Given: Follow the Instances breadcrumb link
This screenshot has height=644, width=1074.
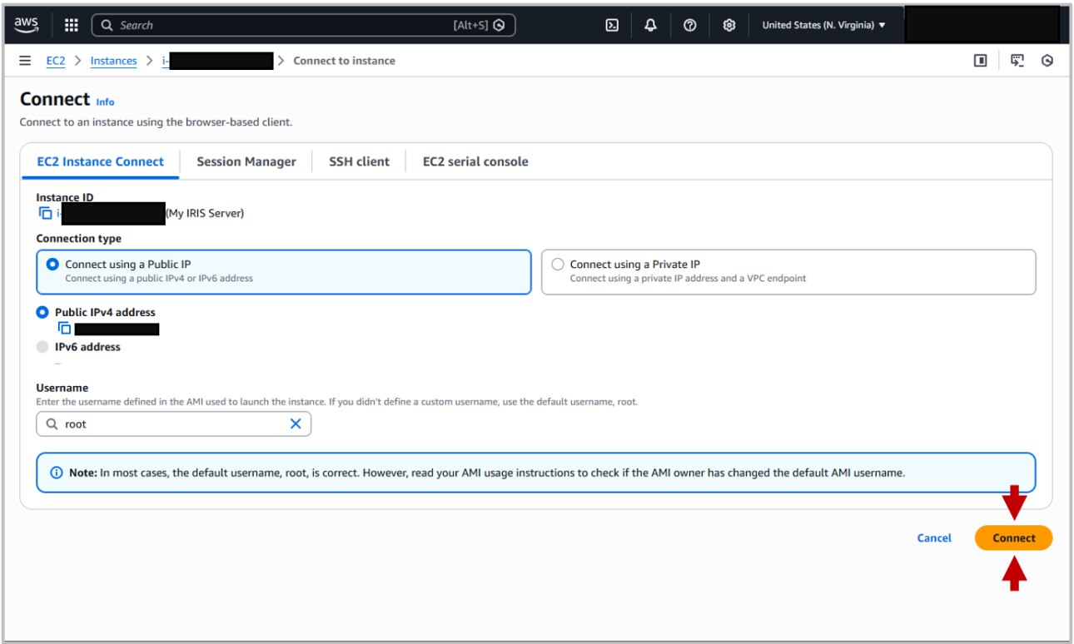Looking at the screenshot, I should [x=113, y=60].
